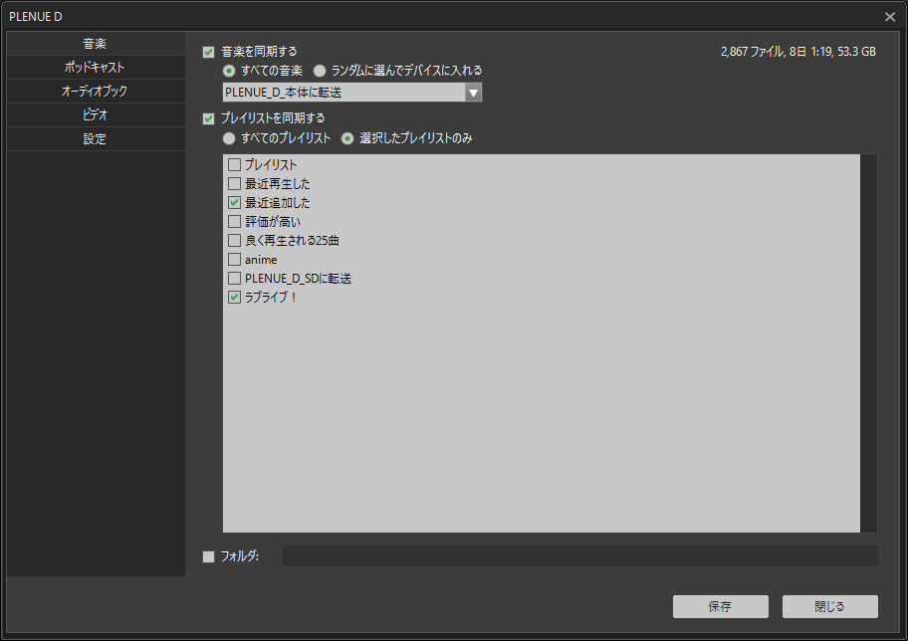Uncheck the ラブライブ！ playlist
The height and width of the screenshot is (641, 908).
click(235, 297)
